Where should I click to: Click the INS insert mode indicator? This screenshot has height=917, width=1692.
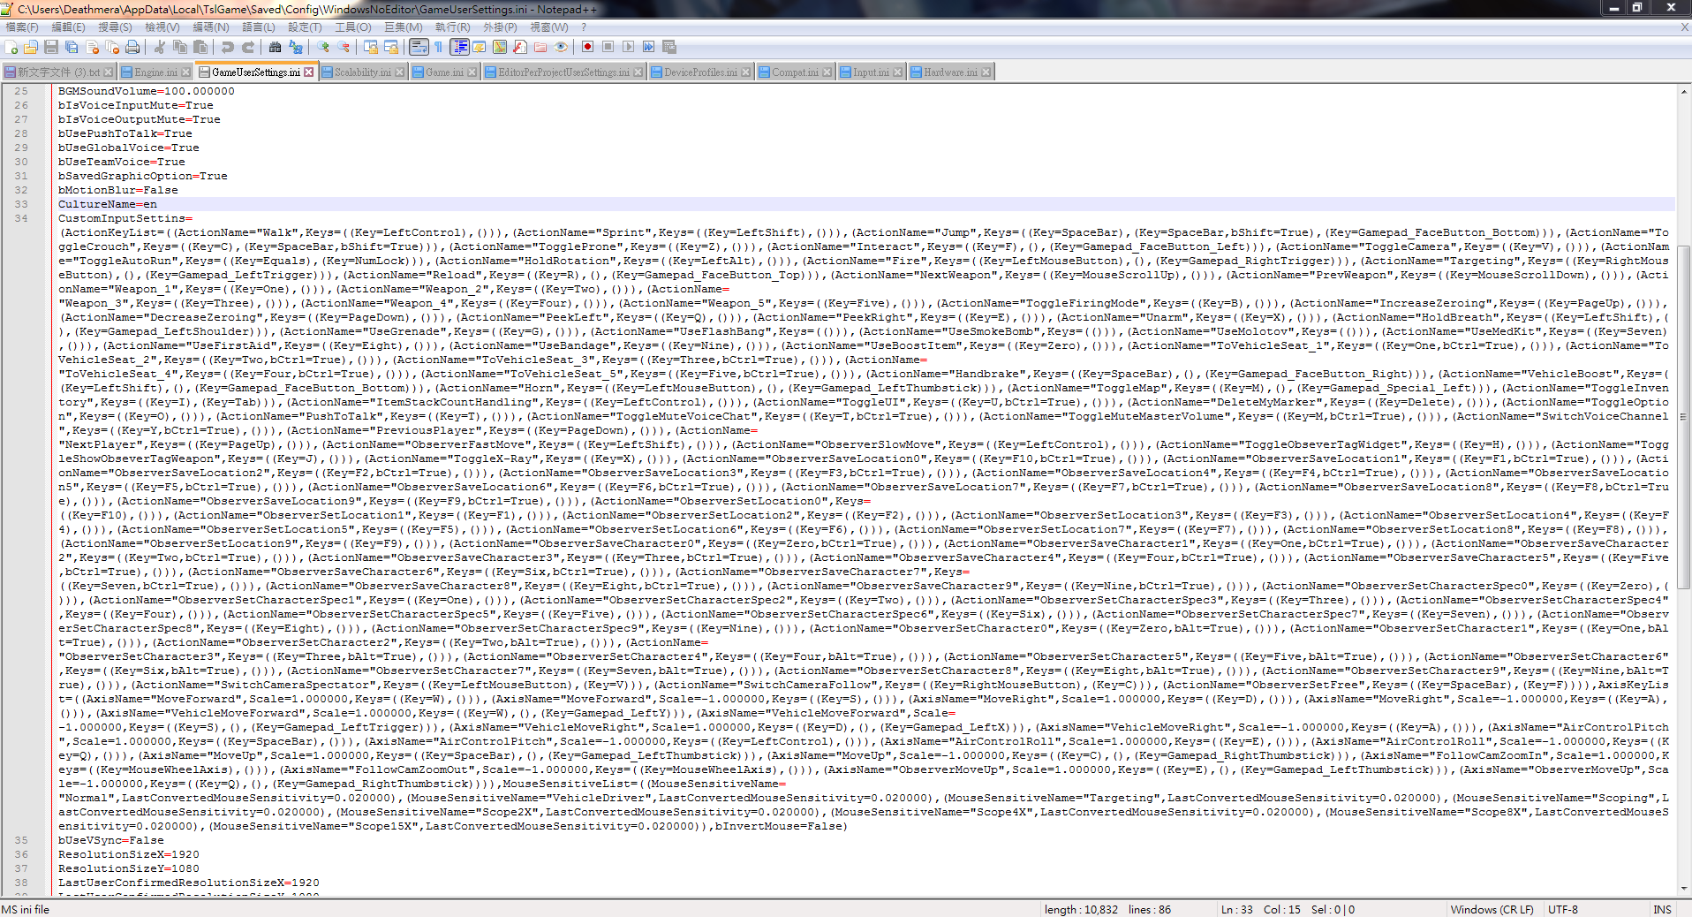point(1662,909)
